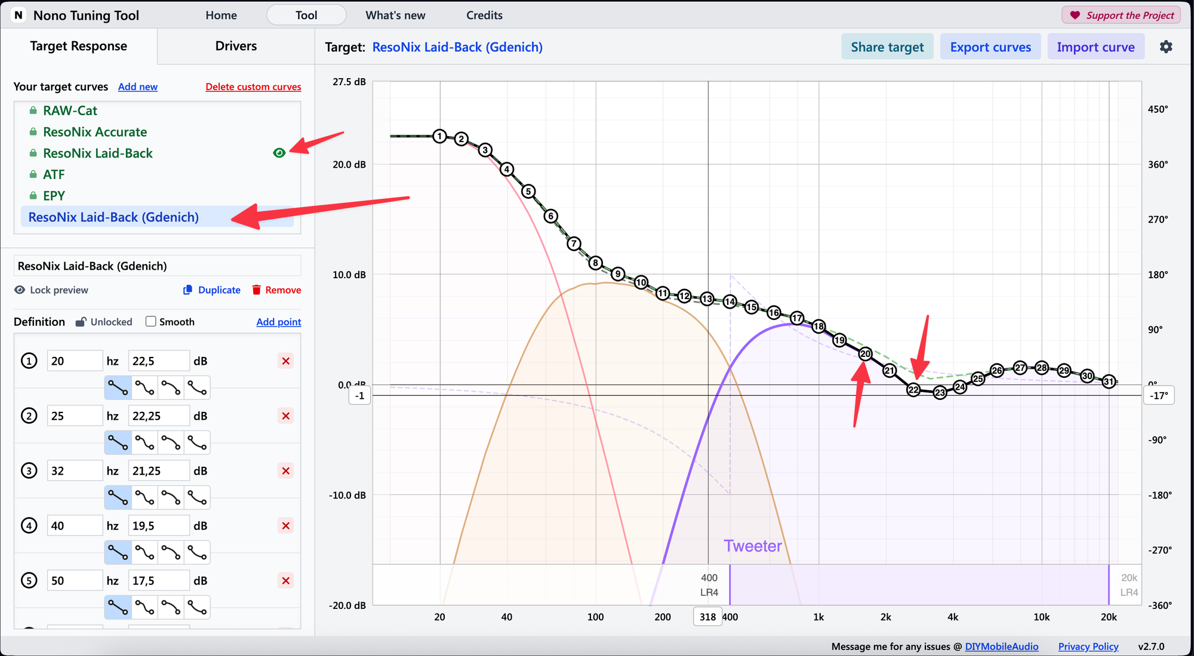Select linear curve shape for point 1
1194x656 pixels.
tap(118, 388)
